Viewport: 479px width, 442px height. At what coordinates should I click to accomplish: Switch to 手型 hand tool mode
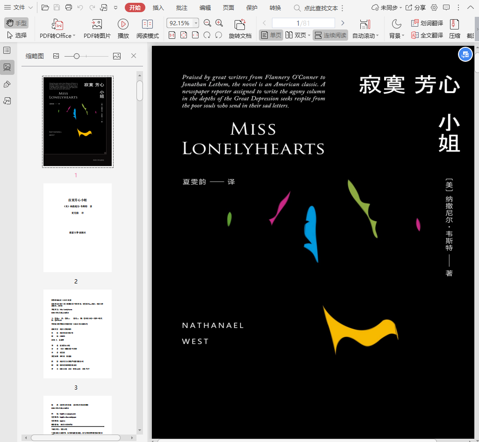[x=16, y=23]
